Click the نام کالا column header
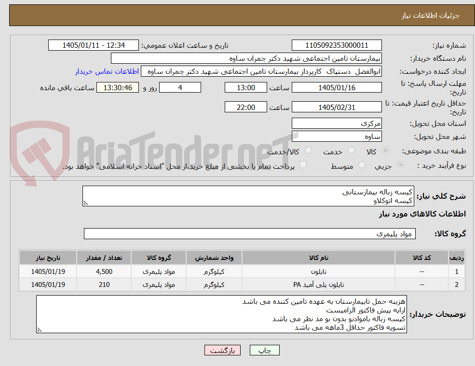This screenshot has height=366, width=475. tap(318, 258)
